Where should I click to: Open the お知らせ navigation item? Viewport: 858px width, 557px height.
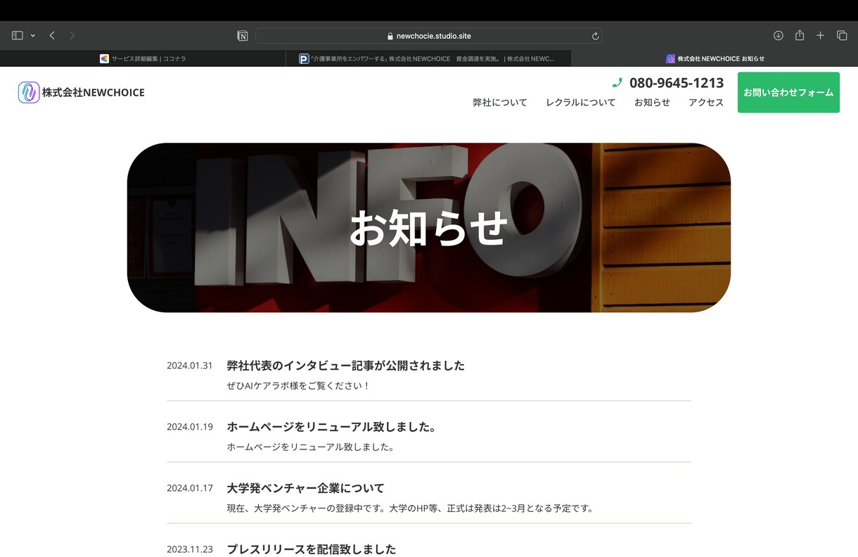pos(652,103)
